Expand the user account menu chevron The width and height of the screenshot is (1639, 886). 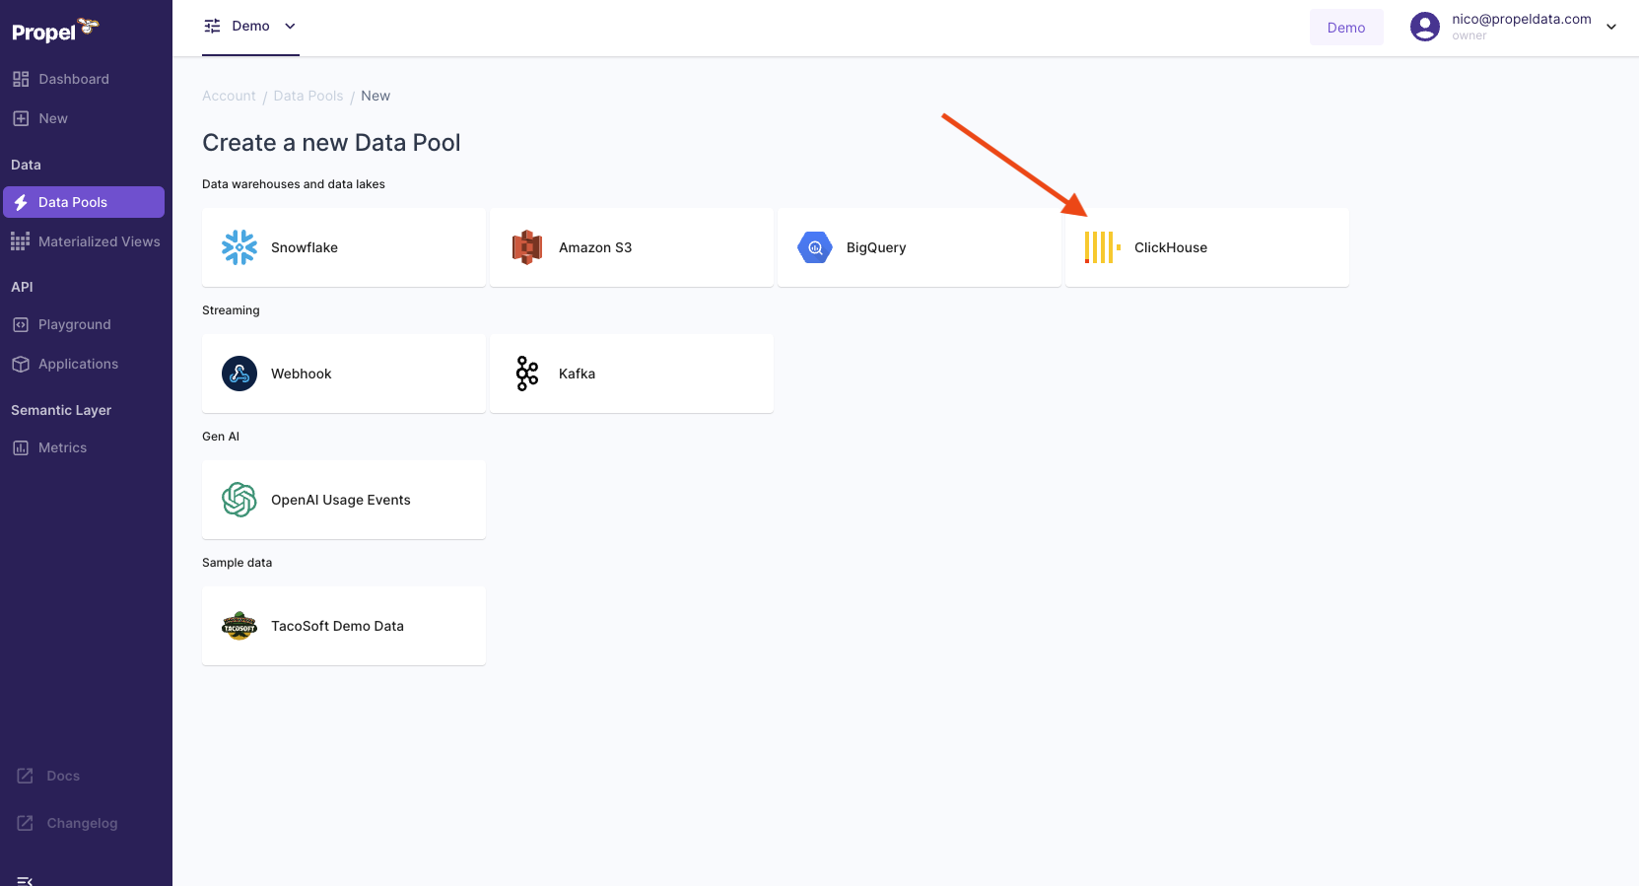coord(1611,27)
